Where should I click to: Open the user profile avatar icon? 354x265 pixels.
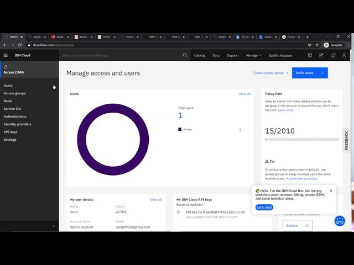pyautogui.click(x=344, y=55)
